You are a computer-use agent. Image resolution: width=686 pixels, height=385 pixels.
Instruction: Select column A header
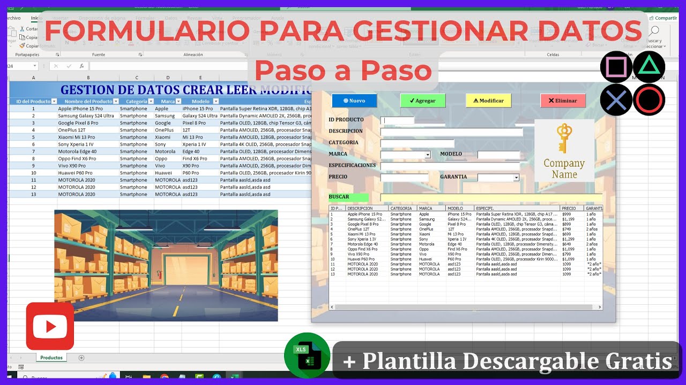33,78
